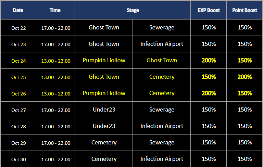Click the 200% Point Boost on Oct 25
This screenshot has height=167, width=263.
(x=245, y=77)
